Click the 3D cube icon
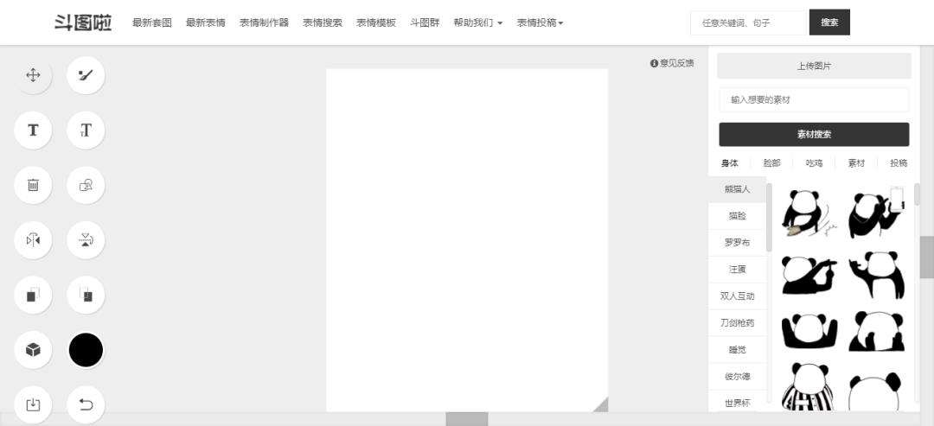The width and height of the screenshot is (934, 426). coord(33,350)
